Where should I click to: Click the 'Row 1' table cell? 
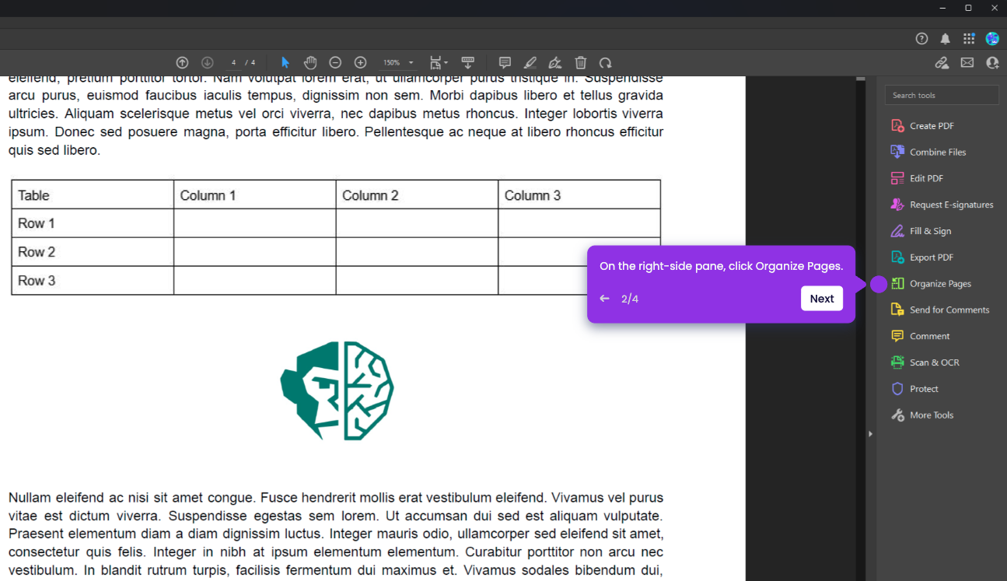pyautogui.click(x=93, y=223)
